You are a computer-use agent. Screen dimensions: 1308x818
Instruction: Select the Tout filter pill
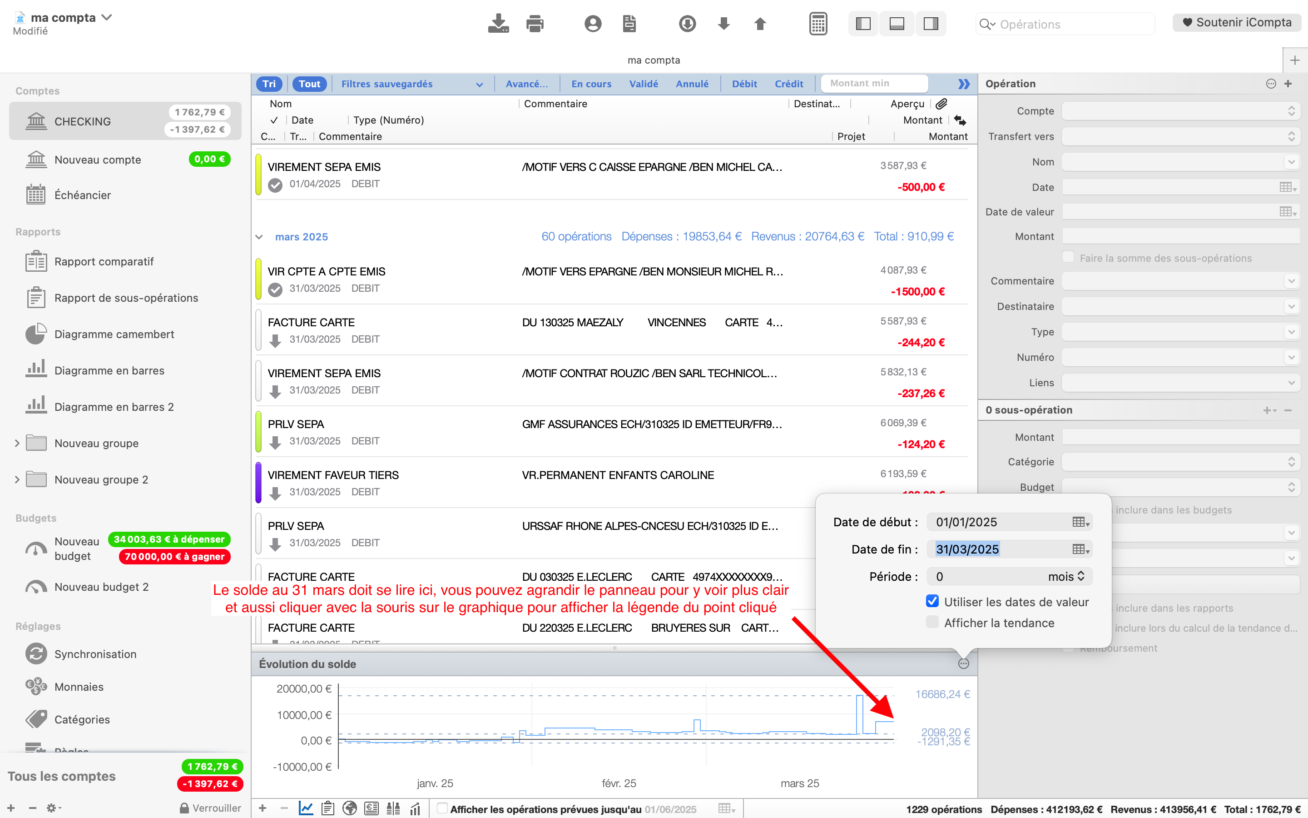[310, 84]
